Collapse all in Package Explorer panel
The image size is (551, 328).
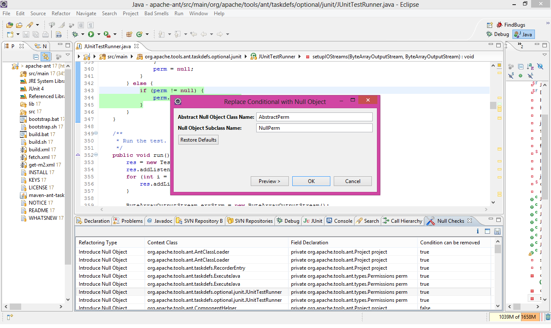[36, 57]
